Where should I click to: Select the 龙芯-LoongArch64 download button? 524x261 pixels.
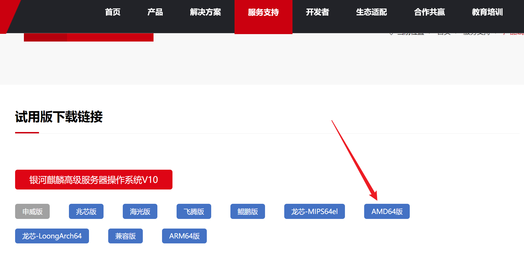click(52, 236)
